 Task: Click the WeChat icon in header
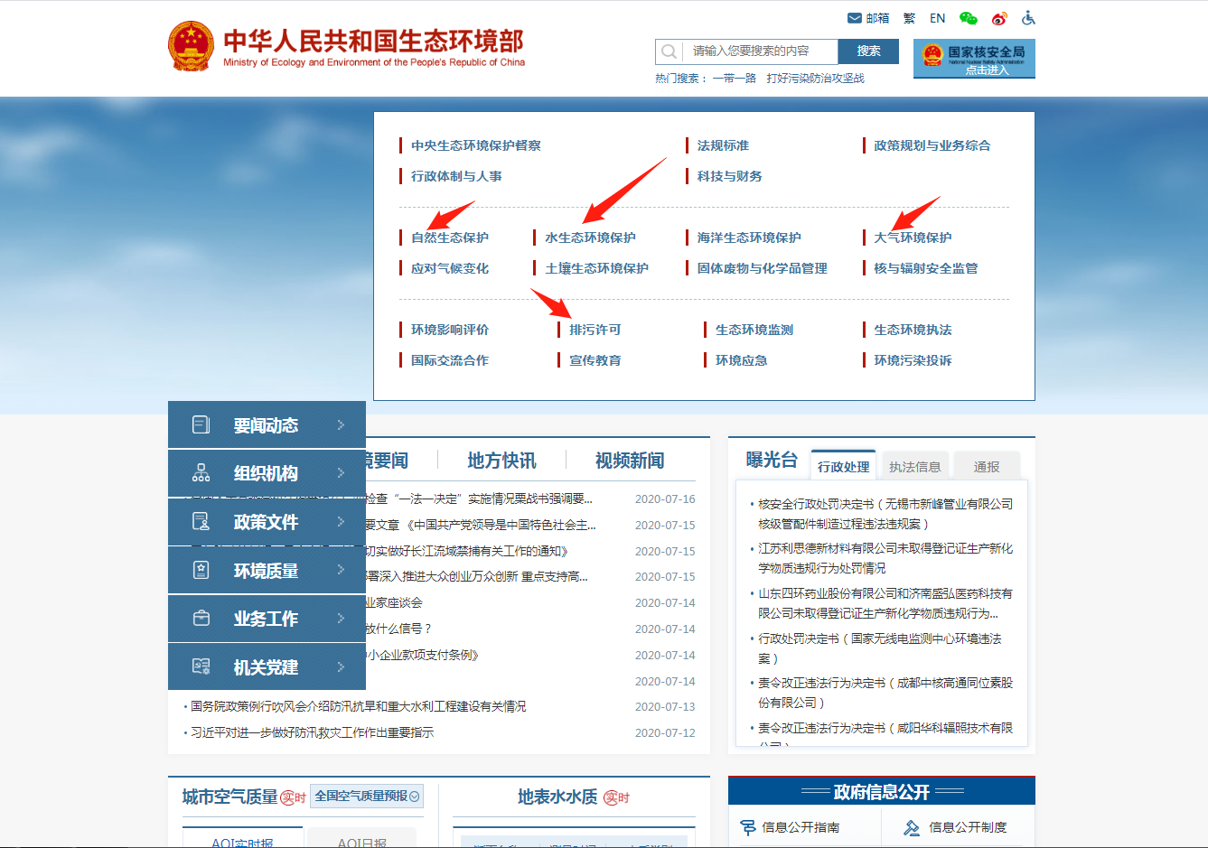click(969, 18)
